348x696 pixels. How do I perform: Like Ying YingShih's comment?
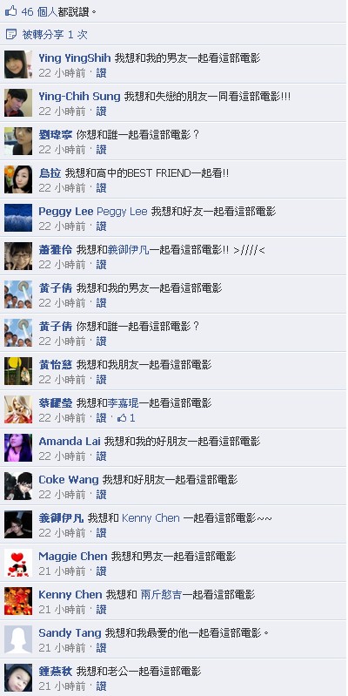tap(102, 73)
